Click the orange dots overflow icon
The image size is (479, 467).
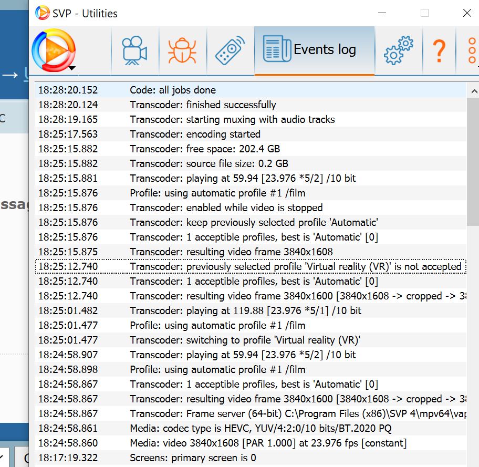click(x=472, y=50)
